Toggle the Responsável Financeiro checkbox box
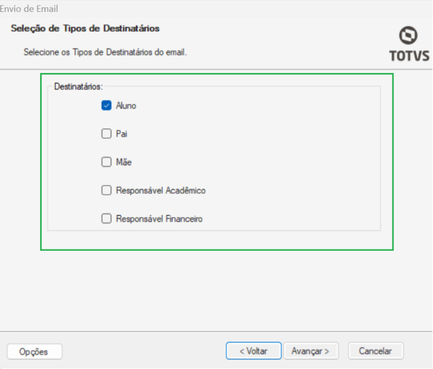Viewport: 433px width, 369px height. click(x=106, y=218)
